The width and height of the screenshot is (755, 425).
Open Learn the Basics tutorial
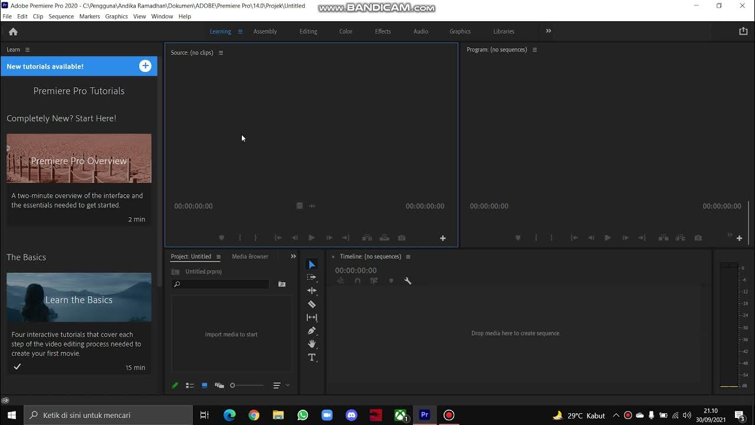click(79, 297)
